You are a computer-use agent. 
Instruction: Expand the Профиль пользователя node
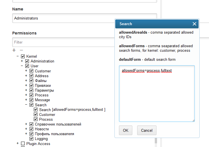[26, 134]
